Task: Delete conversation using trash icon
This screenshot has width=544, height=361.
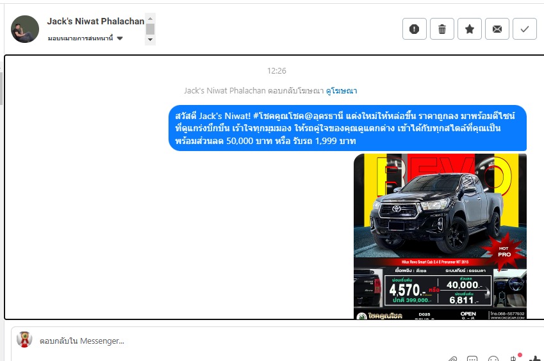Action: tap(441, 29)
